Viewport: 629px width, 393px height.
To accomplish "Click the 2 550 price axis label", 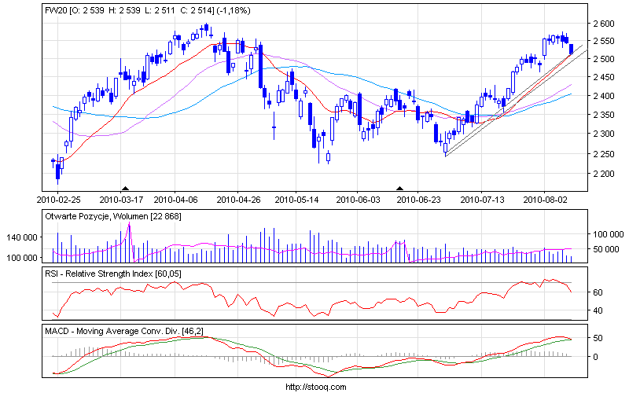I will pyautogui.click(x=604, y=41).
